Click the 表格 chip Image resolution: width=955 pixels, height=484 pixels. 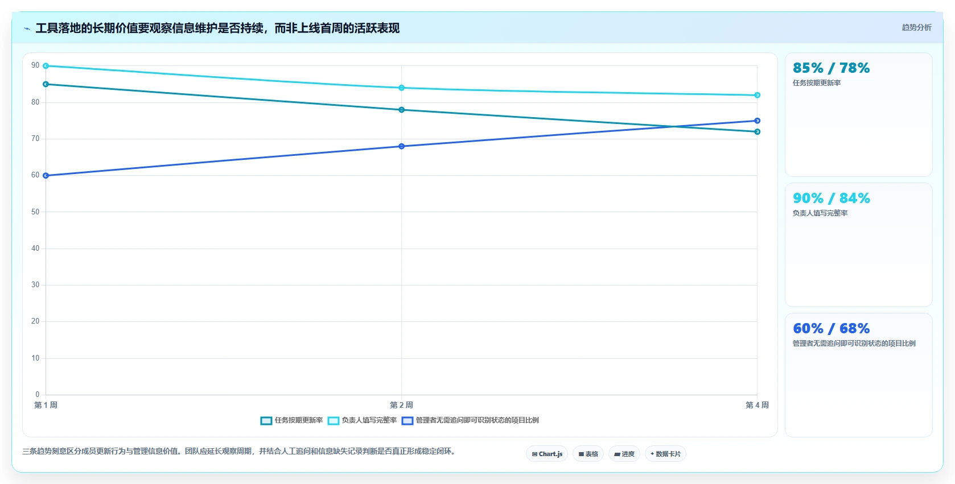588,454
